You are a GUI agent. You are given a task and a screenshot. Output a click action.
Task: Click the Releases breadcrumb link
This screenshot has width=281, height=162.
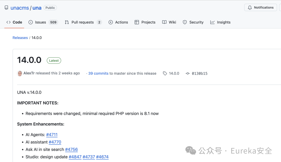20,38
